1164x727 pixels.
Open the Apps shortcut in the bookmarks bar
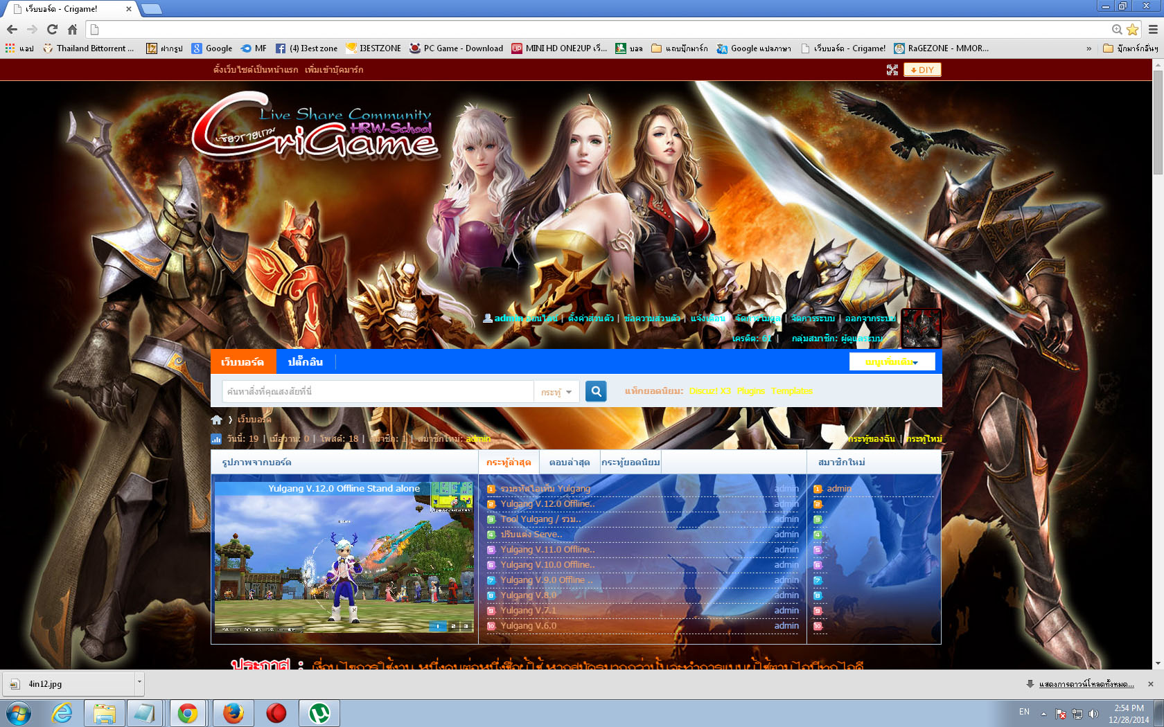point(19,48)
